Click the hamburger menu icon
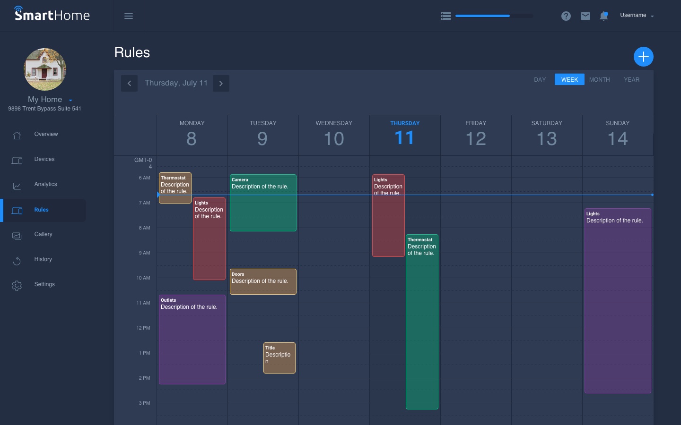681x425 pixels. pos(128,16)
